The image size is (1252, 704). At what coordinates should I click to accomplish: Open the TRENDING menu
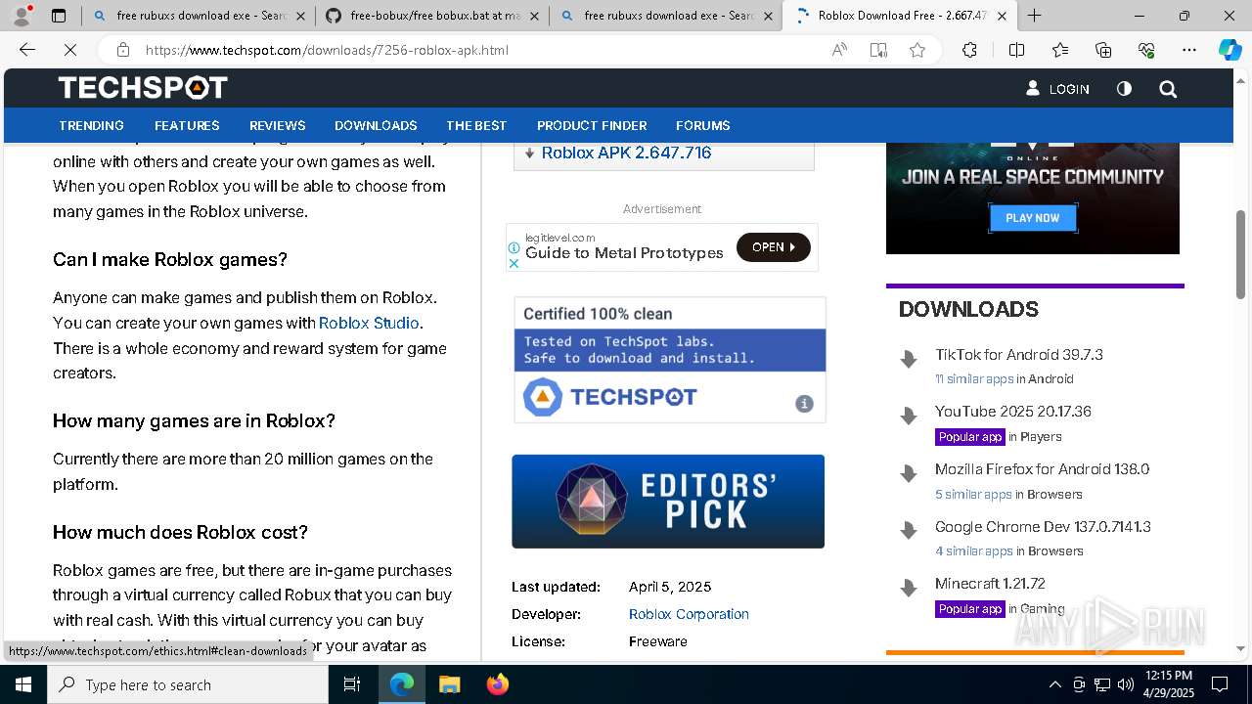click(91, 125)
